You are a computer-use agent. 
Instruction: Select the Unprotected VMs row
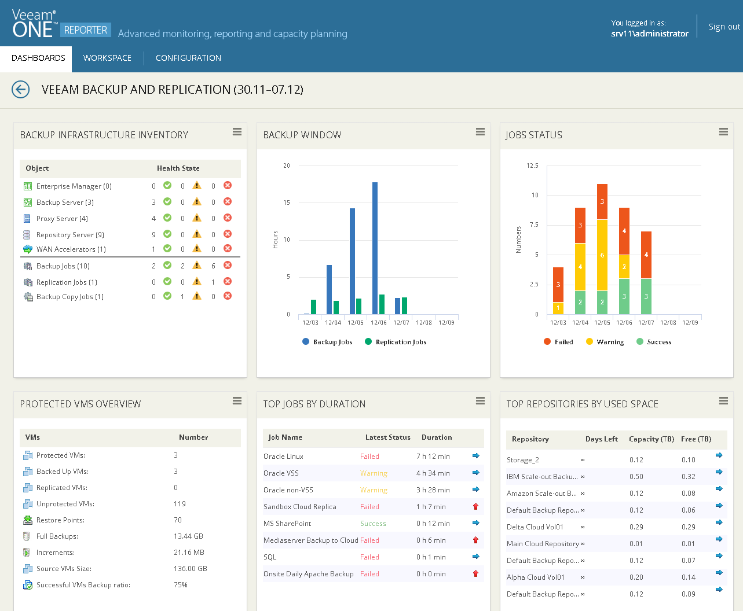coord(130,504)
